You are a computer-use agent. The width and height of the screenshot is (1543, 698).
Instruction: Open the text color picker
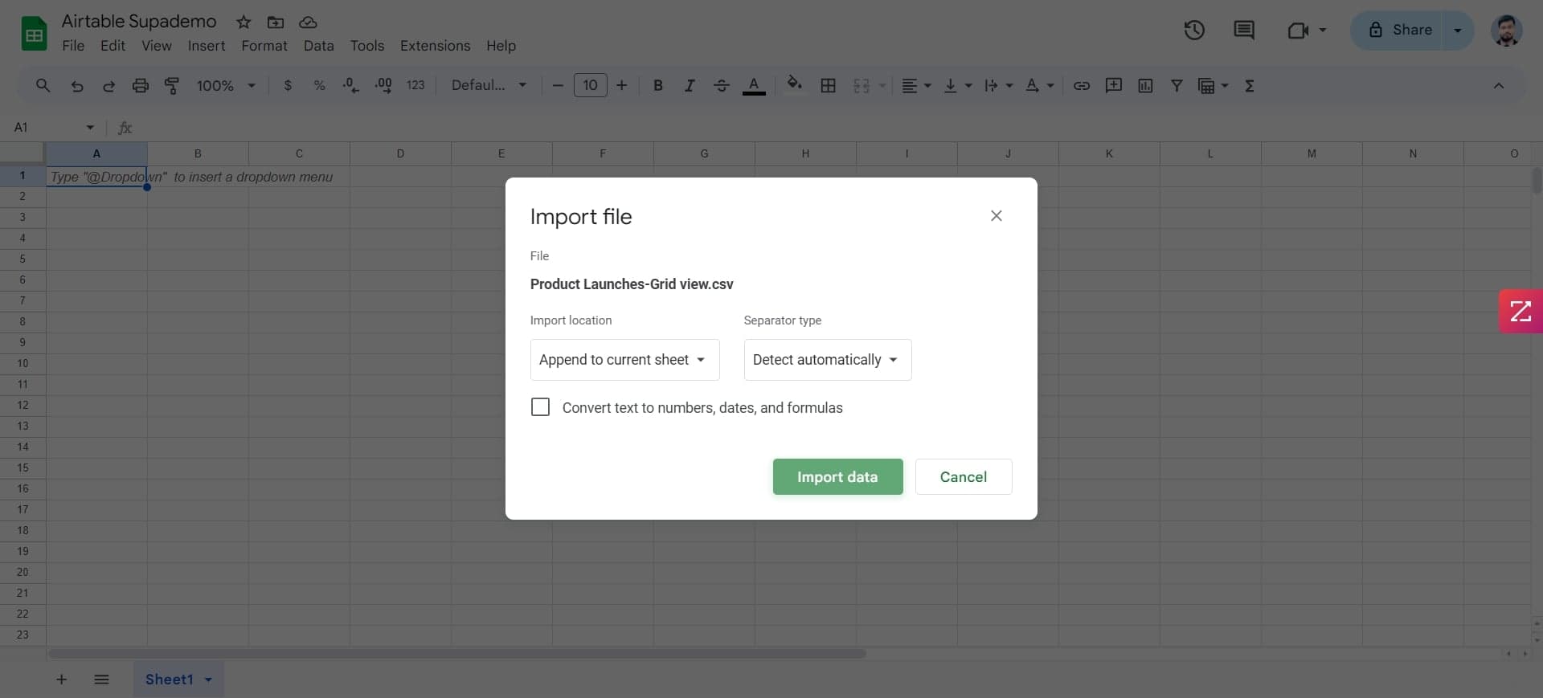[754, 85]
